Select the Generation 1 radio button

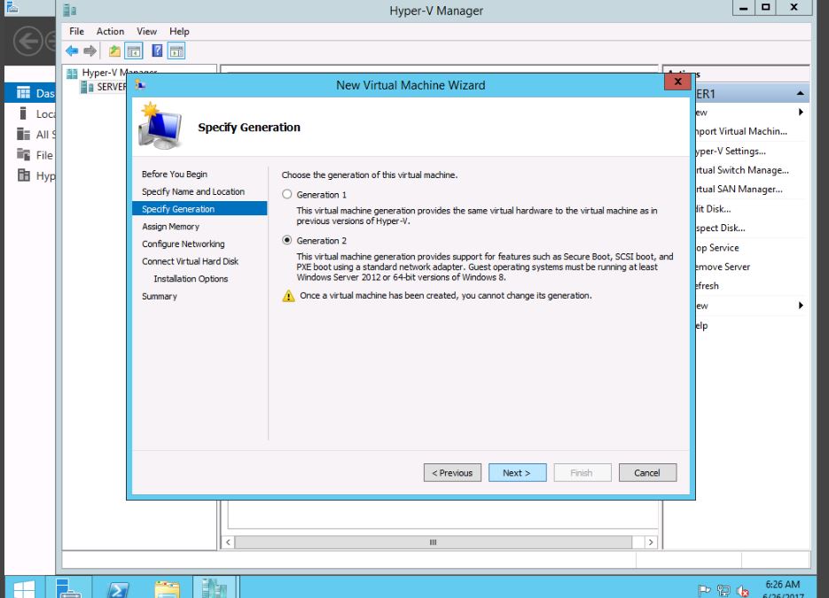(287, 194)
